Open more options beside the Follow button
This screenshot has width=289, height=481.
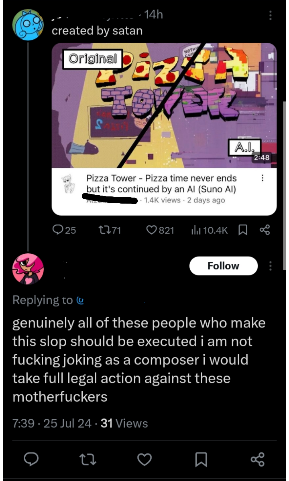click(271, 266)
